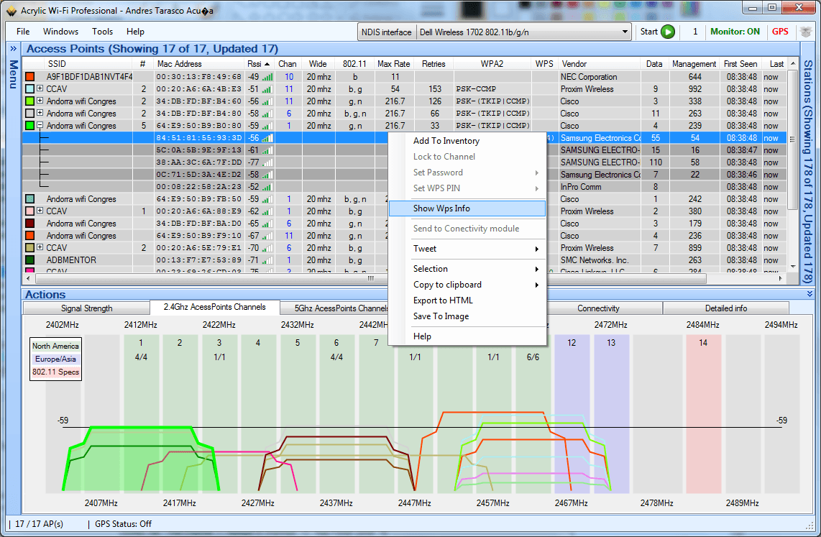Screen dimensions: 821x537
Task: Click table horizontal scrollbar left arrow
Action: [x=28, y=278]
